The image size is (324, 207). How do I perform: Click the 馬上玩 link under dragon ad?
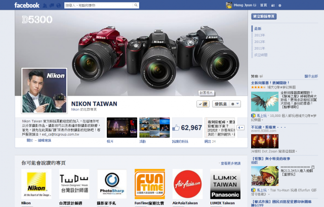coord(262,116)
